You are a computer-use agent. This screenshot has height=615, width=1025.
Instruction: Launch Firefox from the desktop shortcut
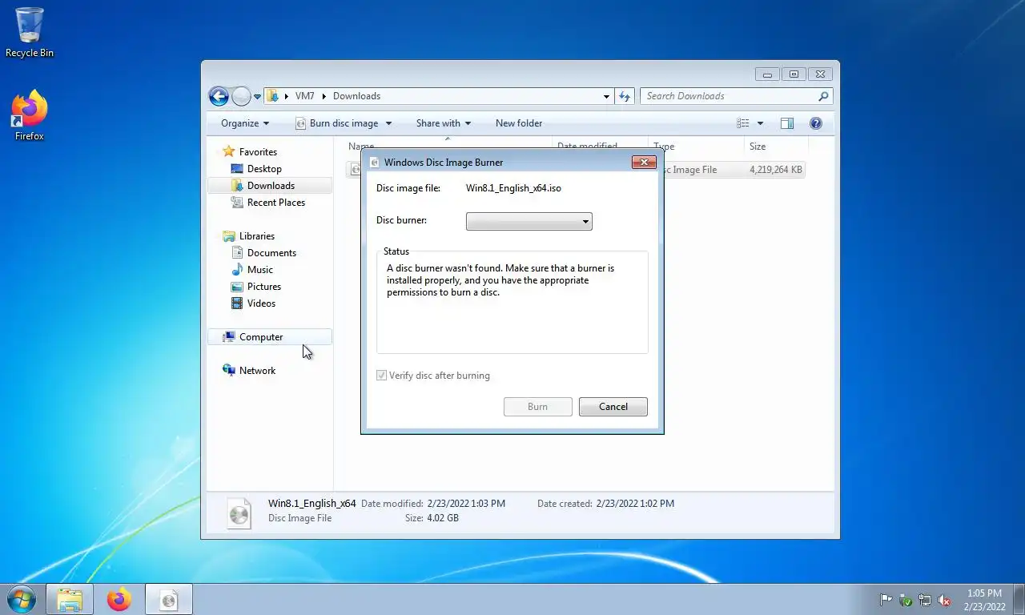(30, 116)
